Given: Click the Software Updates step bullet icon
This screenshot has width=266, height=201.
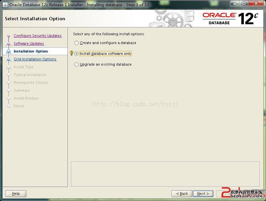Looking at the screenshot, I should [x=9, y=44].
